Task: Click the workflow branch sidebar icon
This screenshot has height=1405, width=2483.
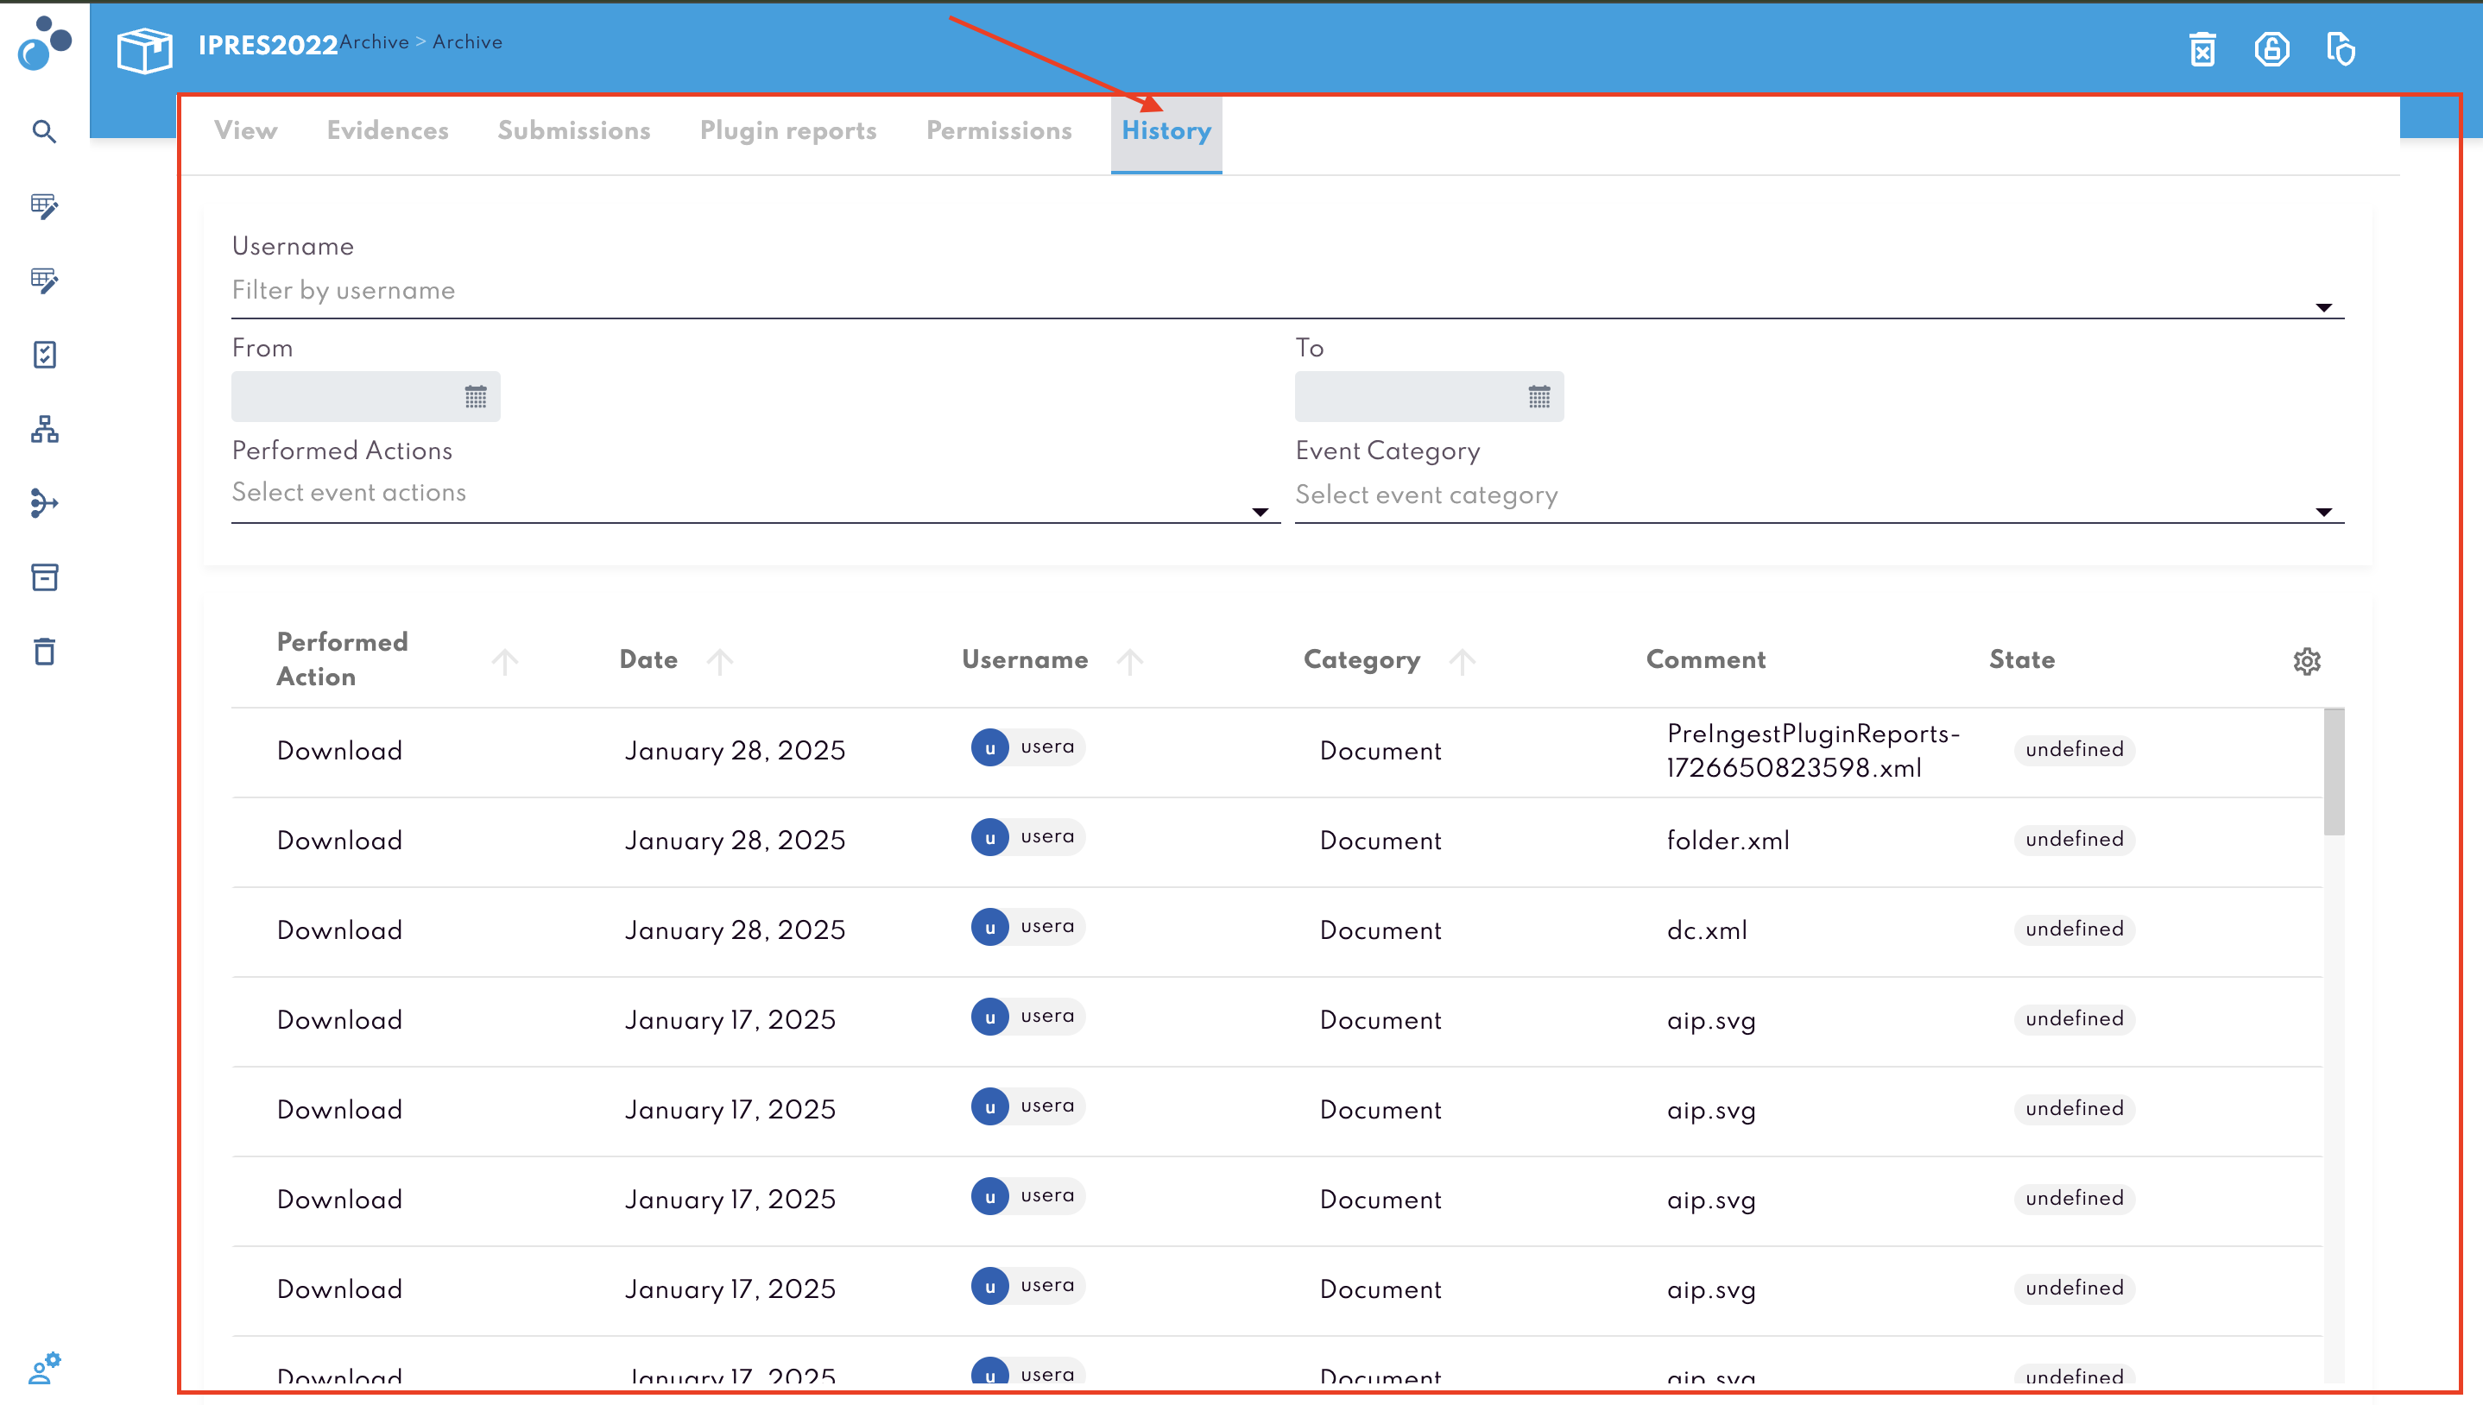Action: (x=44, y=503)
